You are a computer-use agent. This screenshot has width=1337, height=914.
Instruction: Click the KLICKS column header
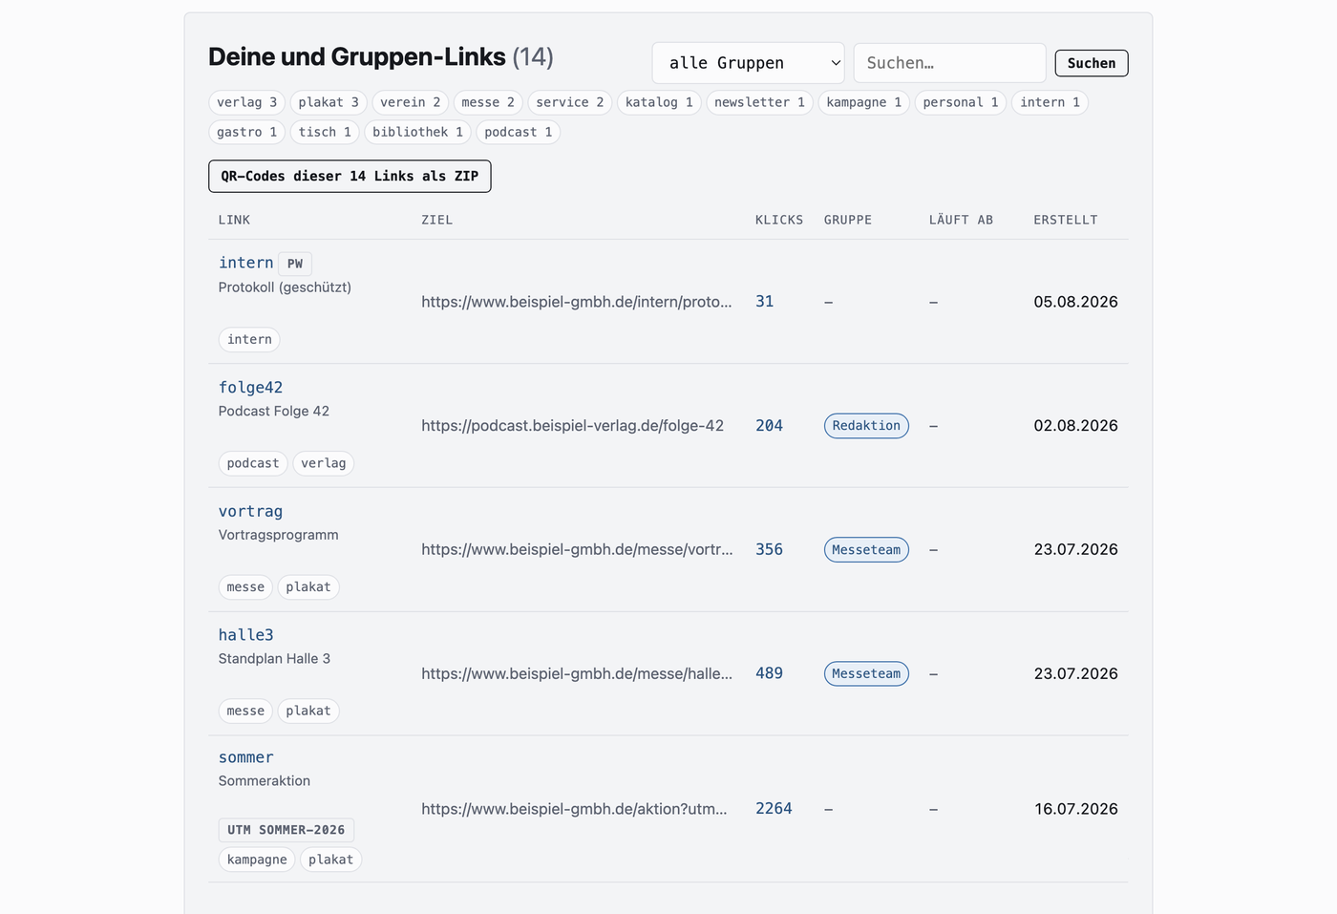(779, 220)
